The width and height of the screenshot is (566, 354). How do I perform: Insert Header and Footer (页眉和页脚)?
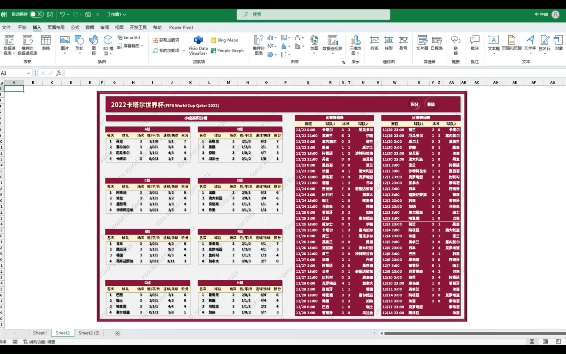[x=512, y=43]
